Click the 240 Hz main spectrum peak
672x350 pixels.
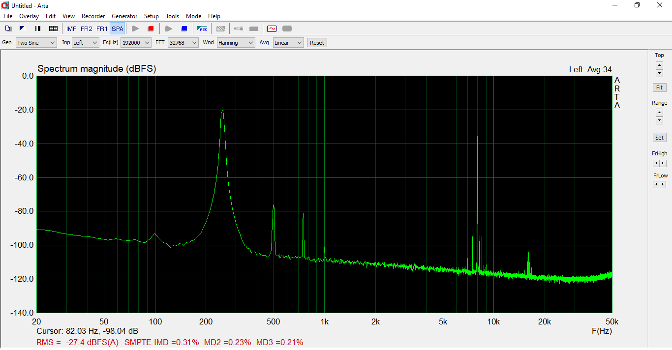click(x=222, y=111)
